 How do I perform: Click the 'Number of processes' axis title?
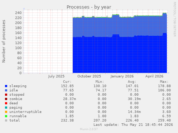coord(4,41)
